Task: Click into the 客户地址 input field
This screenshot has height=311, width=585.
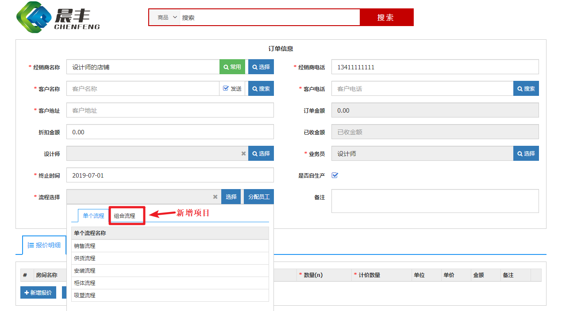Action: click(x=170, y=110)
